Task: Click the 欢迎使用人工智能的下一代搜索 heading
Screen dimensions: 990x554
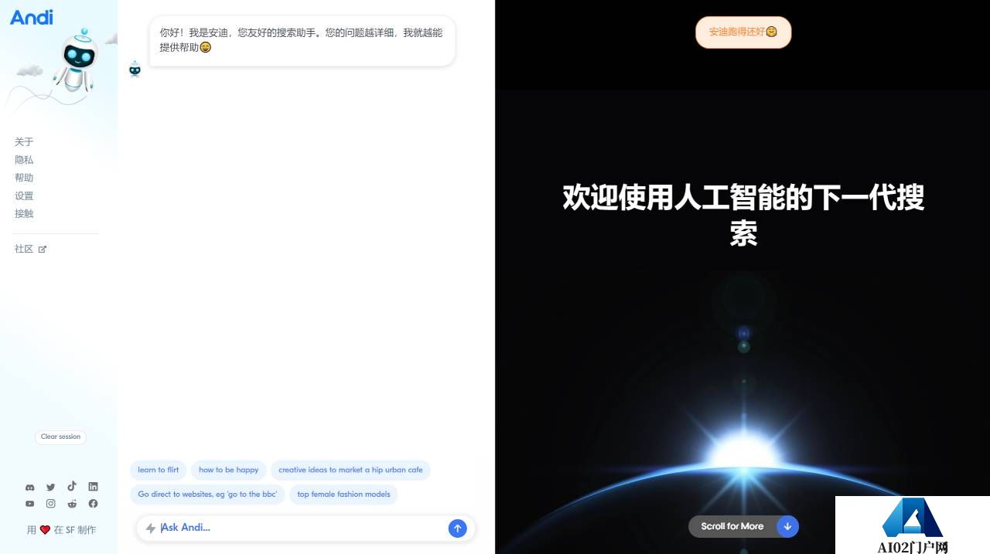Action: click(743, 215)
